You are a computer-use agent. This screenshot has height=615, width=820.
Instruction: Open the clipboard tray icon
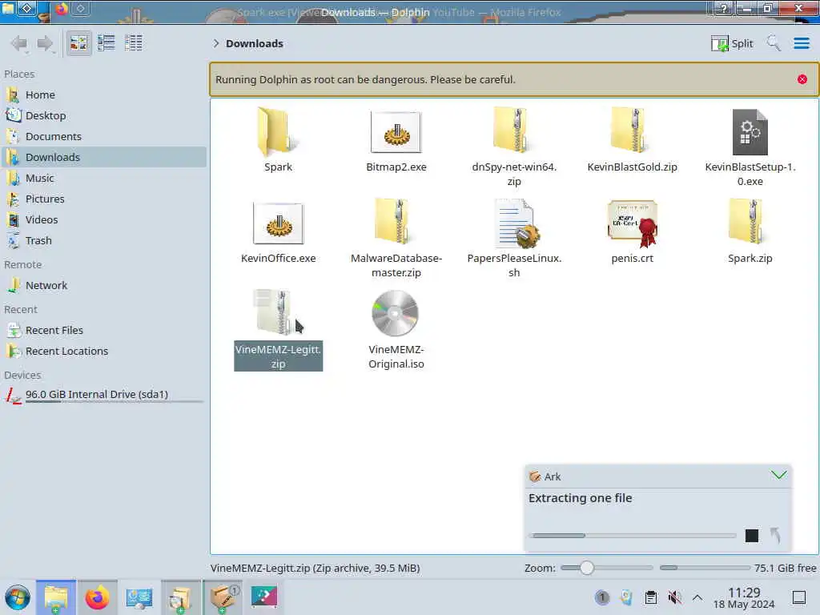tap(650, 597)
